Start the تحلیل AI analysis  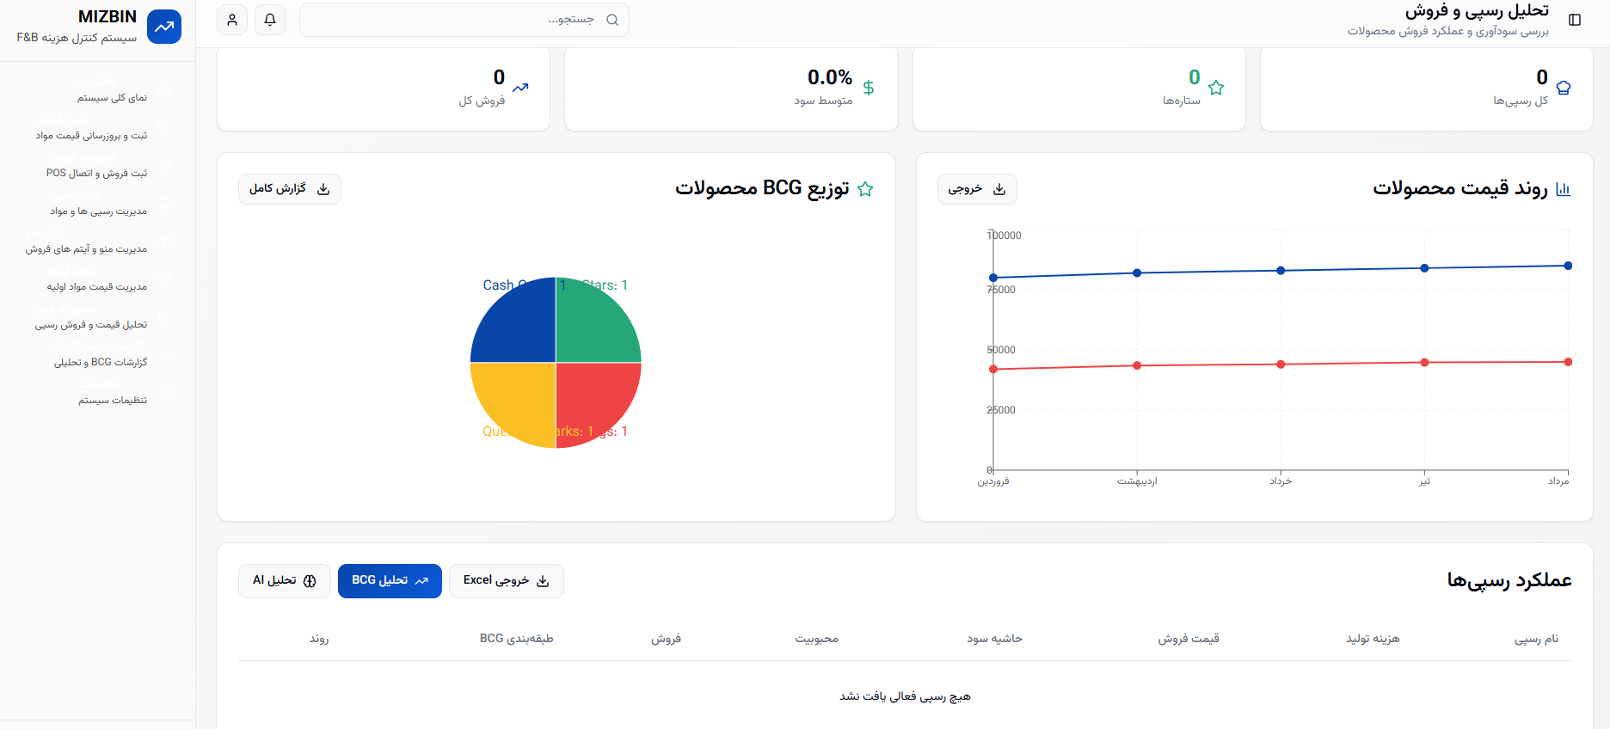285,581
